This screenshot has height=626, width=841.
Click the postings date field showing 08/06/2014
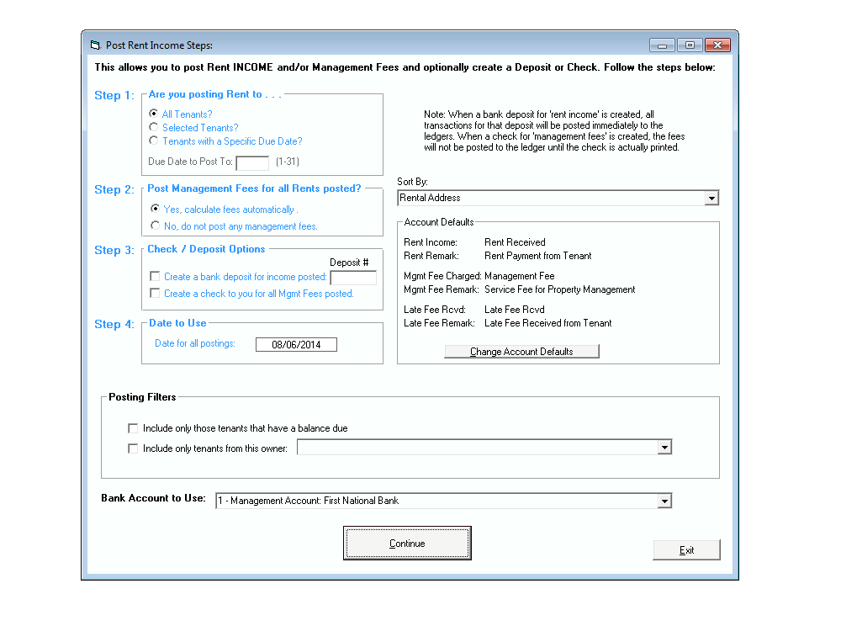(296, 344)
